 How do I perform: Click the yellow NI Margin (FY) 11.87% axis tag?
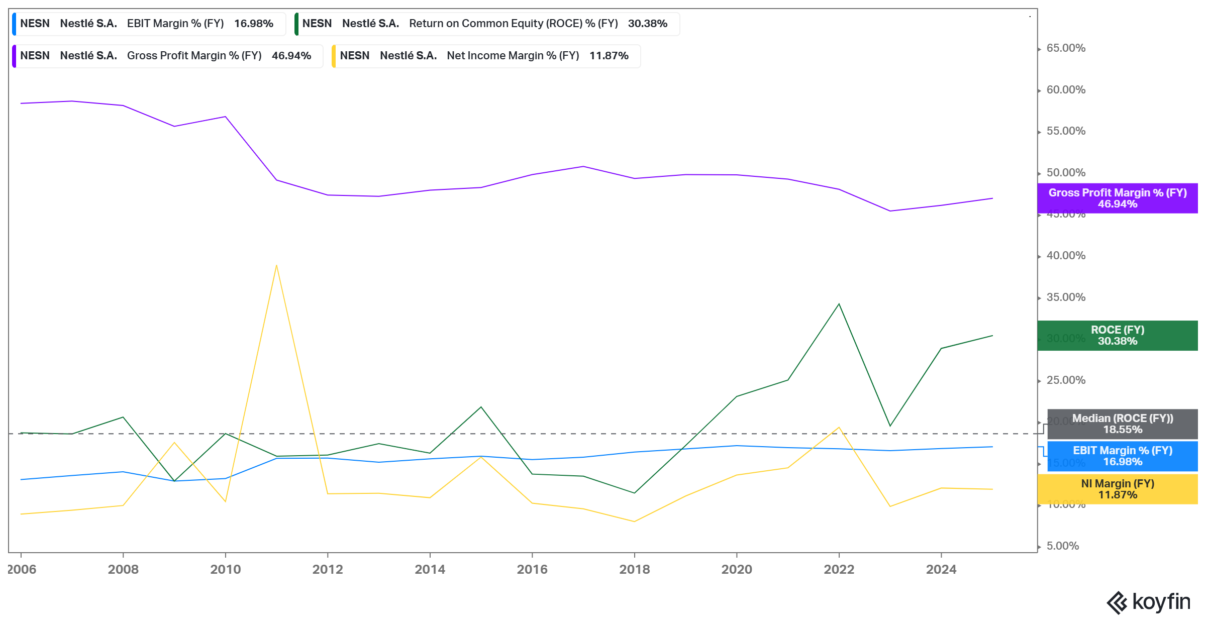(x=1118, y=489)
